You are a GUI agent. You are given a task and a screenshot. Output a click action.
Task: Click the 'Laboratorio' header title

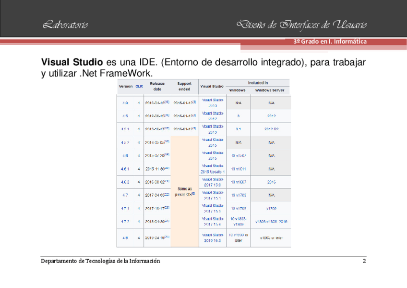pyautogui.click(x=65, y=25)
